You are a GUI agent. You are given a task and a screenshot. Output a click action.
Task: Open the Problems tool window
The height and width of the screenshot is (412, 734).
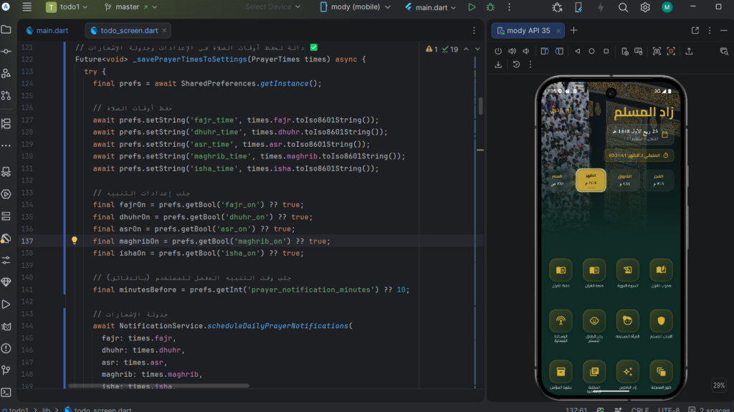[x=6, y=348]
